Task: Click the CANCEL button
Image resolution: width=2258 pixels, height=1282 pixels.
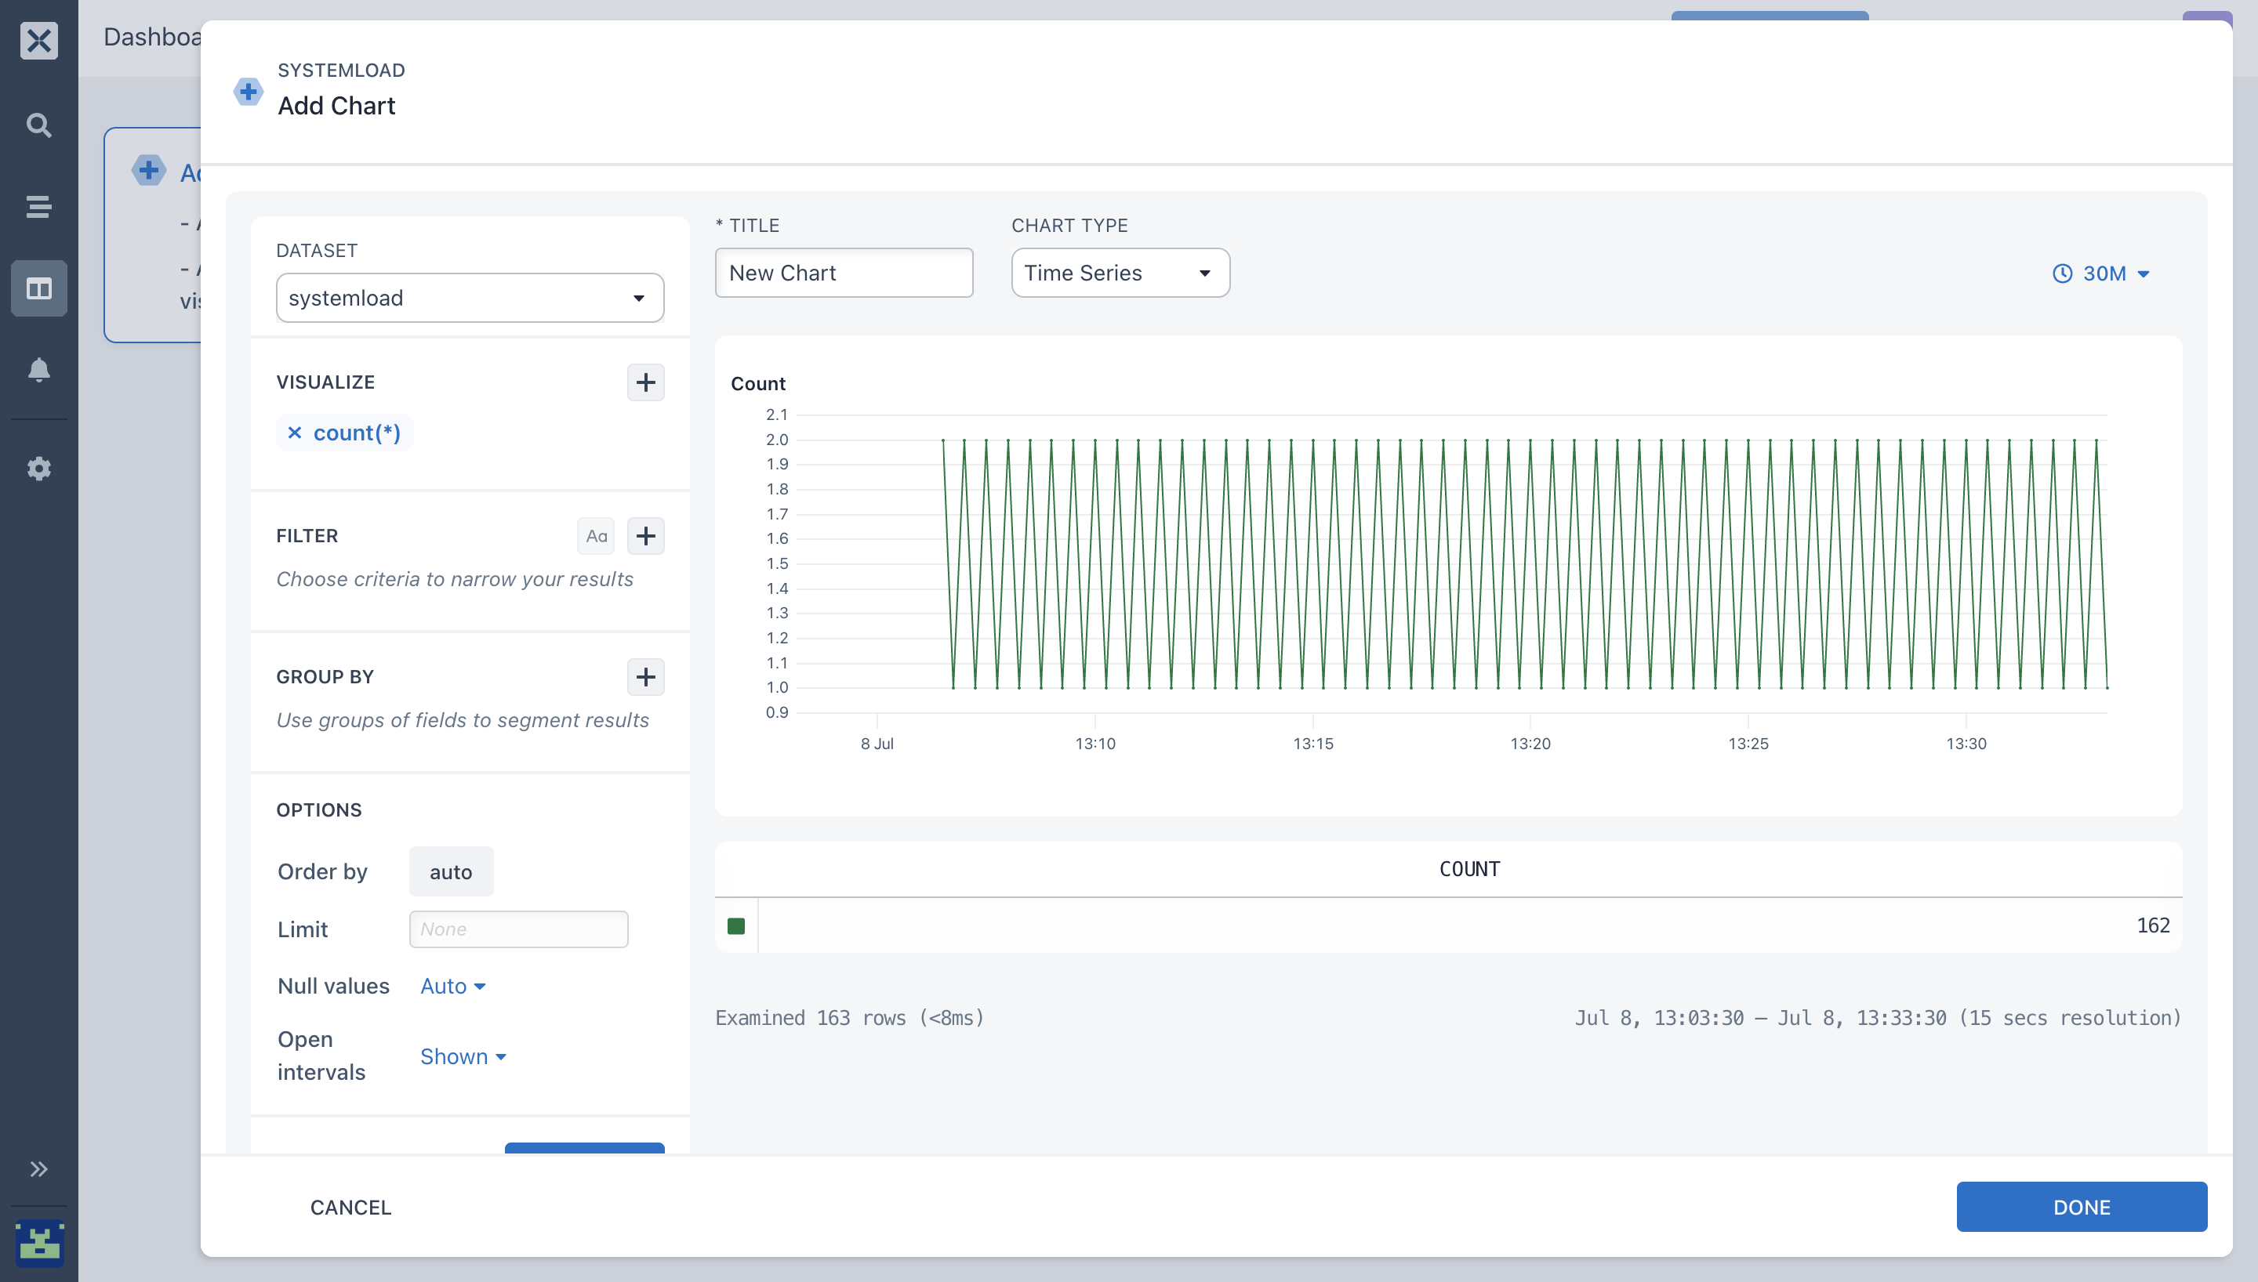Action: [350, 1207]
